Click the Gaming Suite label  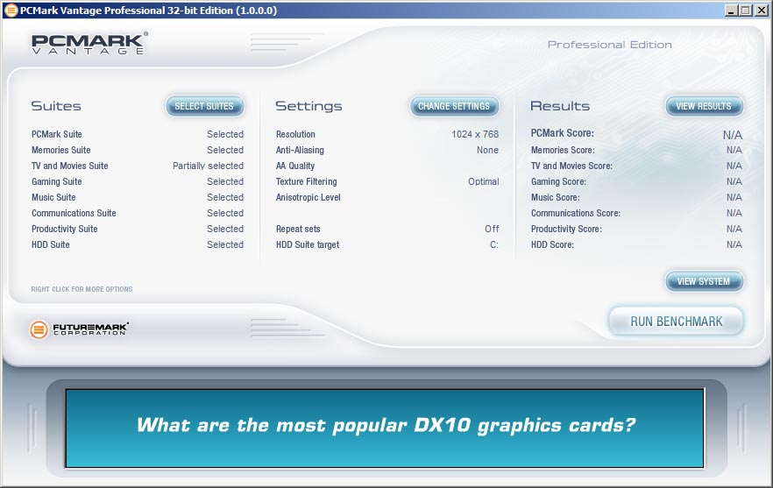pyautogui.click(x=57, y=181)
